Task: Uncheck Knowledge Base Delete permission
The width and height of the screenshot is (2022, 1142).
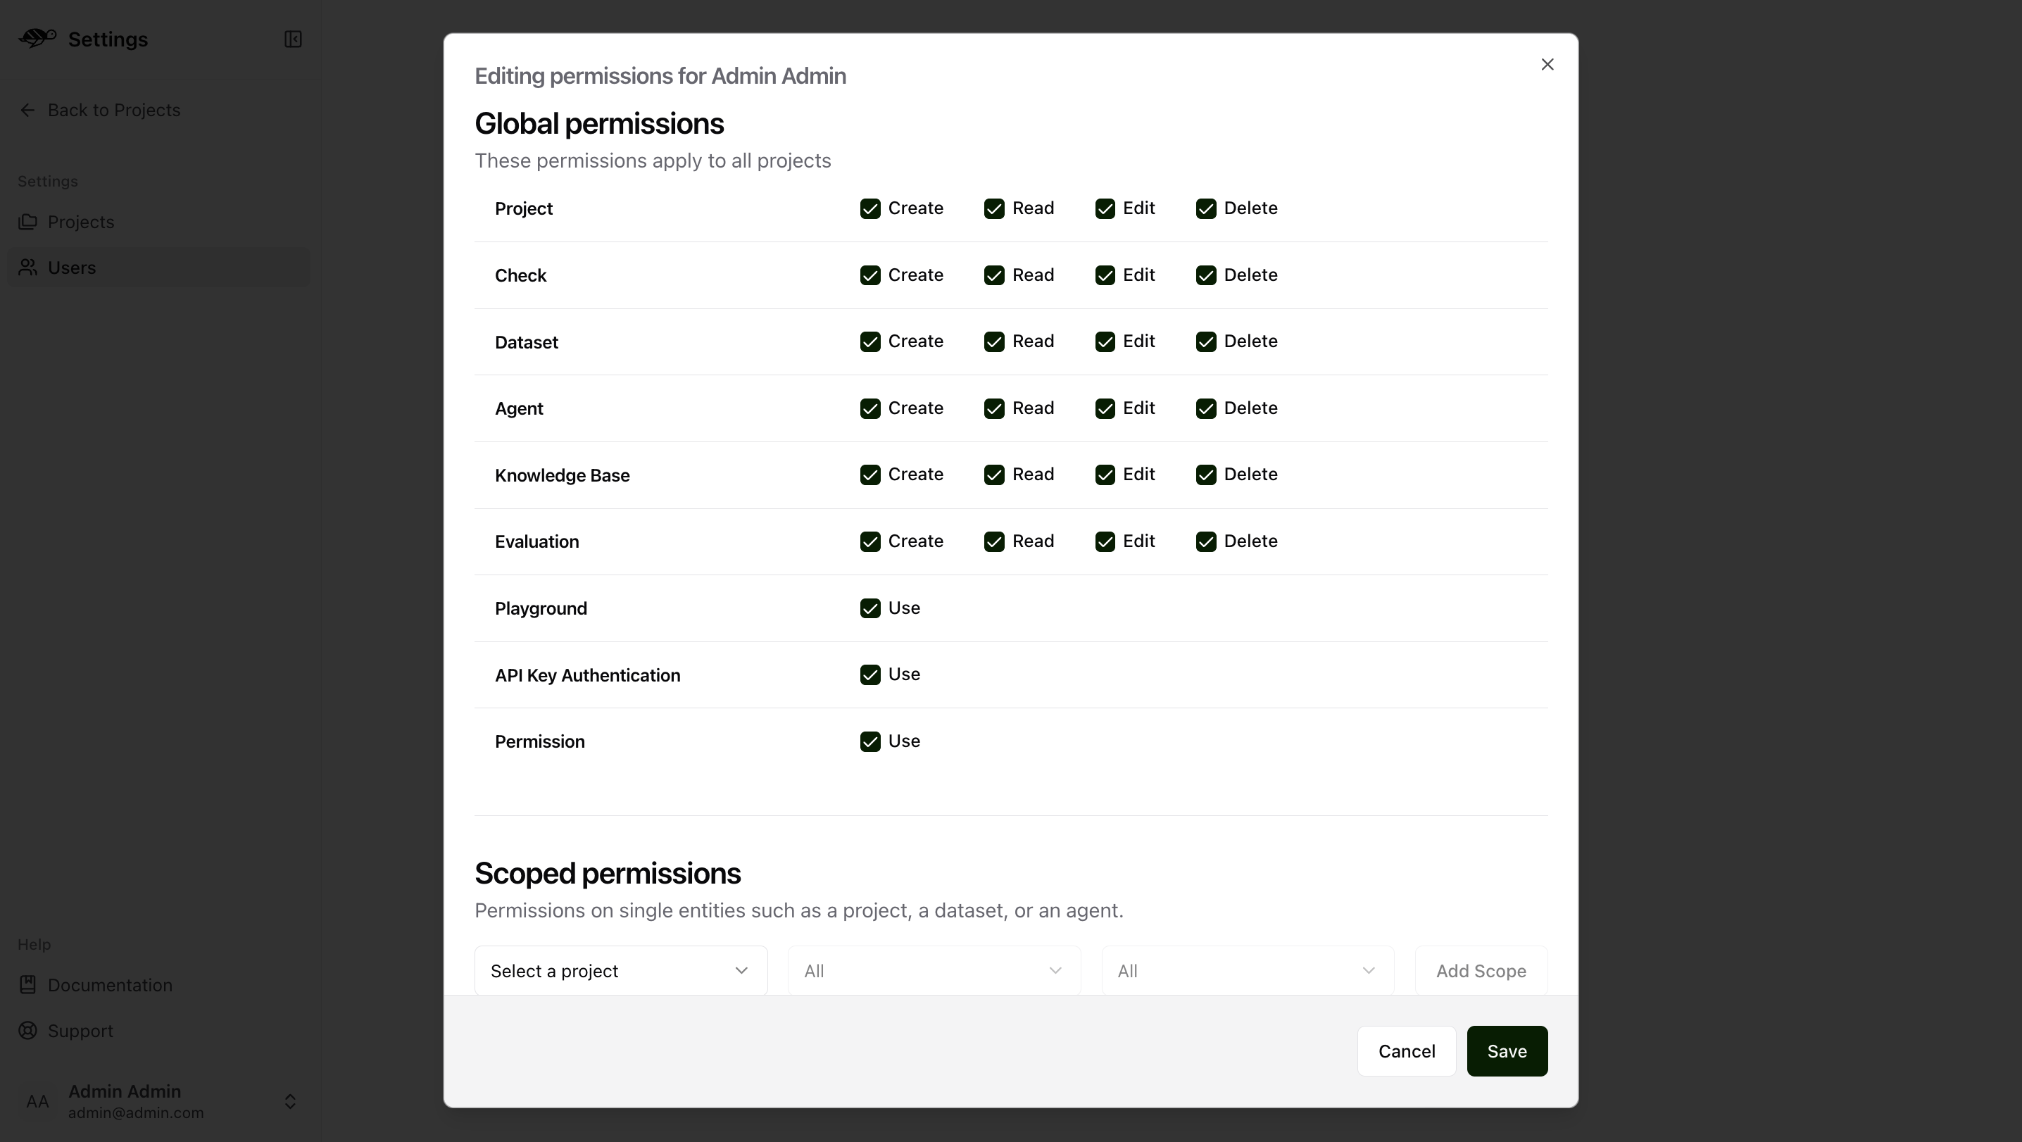Action: coord(1205,475)
